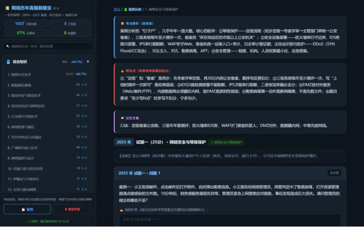Click the yellow warning triangle beside 挖坑点
This screenshot has height=227, width=364.
(122, 71)
